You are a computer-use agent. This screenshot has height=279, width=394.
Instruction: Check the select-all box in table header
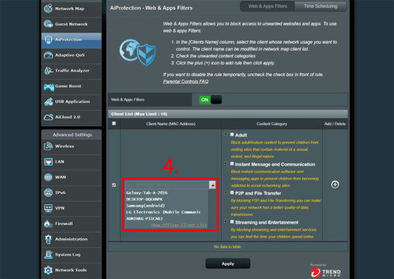click(114, 123)
